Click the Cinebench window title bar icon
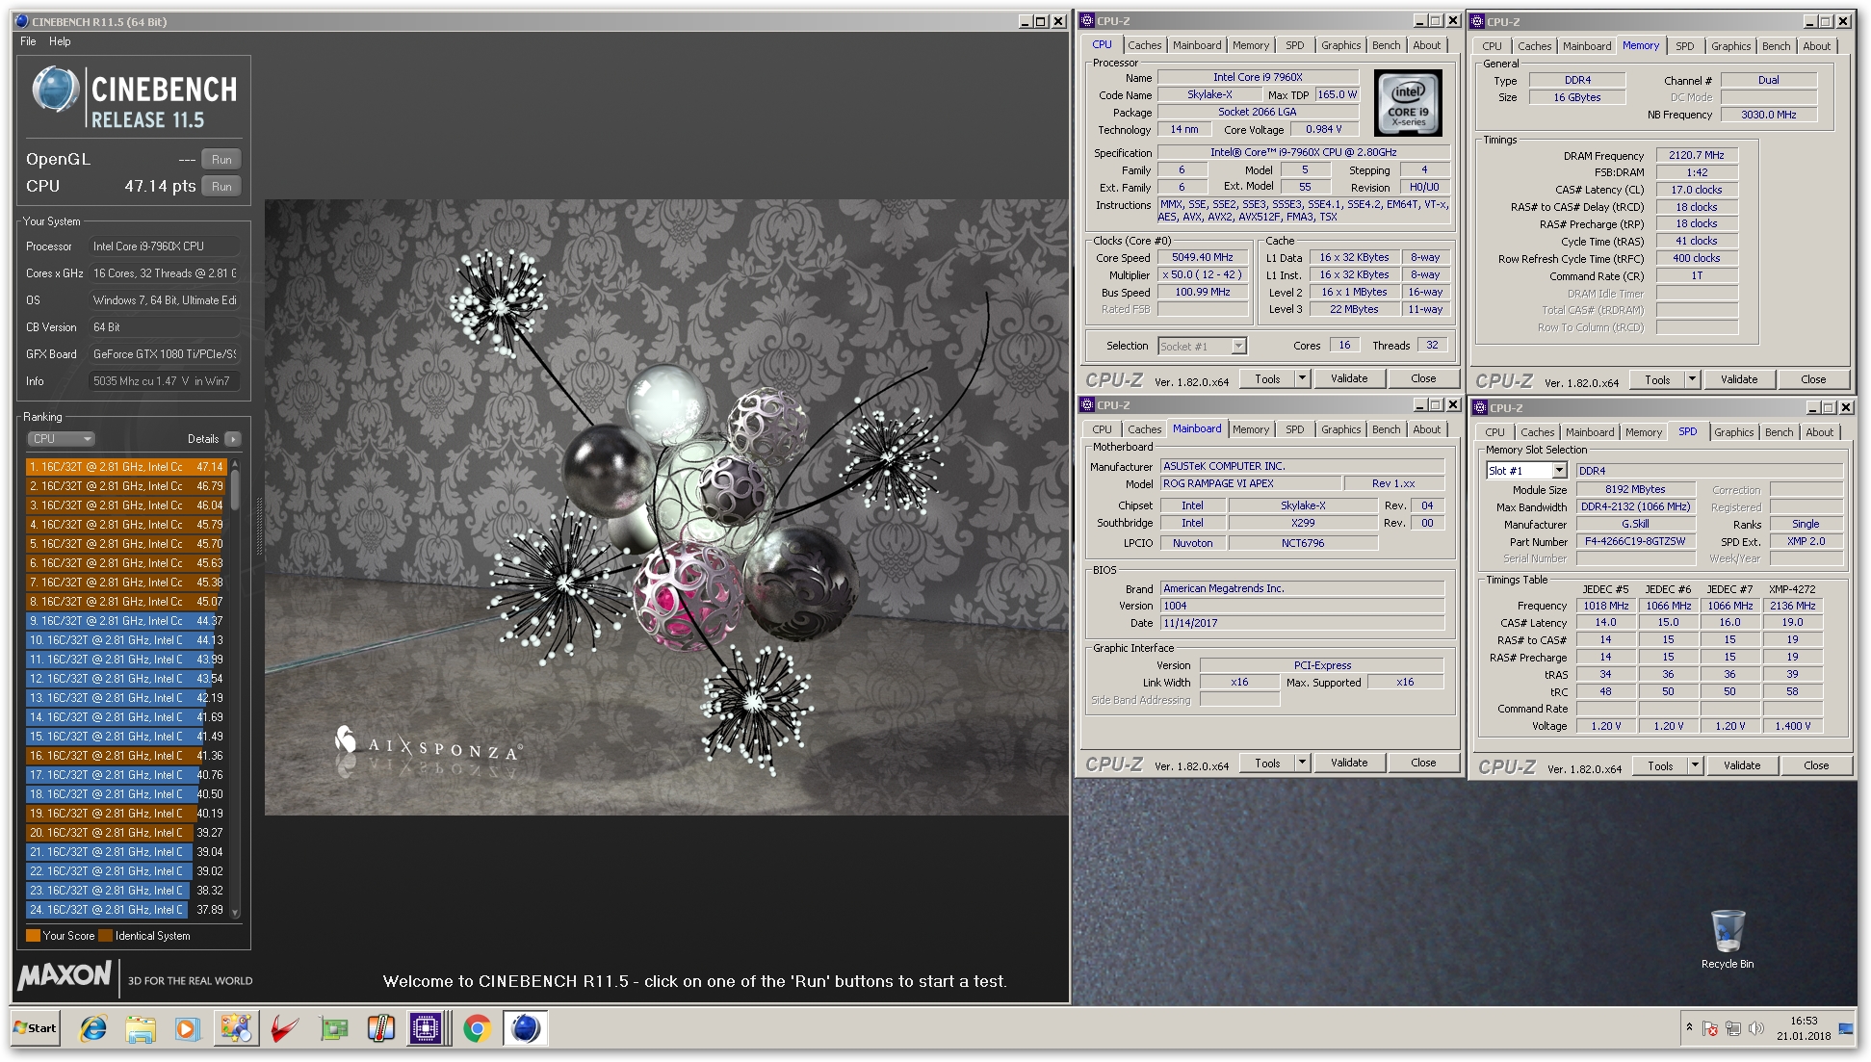This screenshot has height=1062, width=1871. click(x=22, y=21)
